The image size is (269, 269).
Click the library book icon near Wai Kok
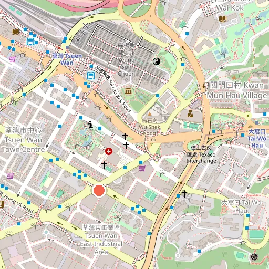coord(223,18)
